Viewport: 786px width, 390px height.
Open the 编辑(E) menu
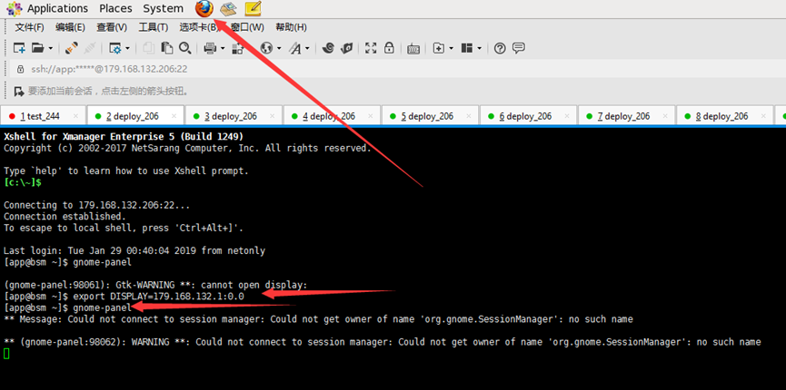70,27
